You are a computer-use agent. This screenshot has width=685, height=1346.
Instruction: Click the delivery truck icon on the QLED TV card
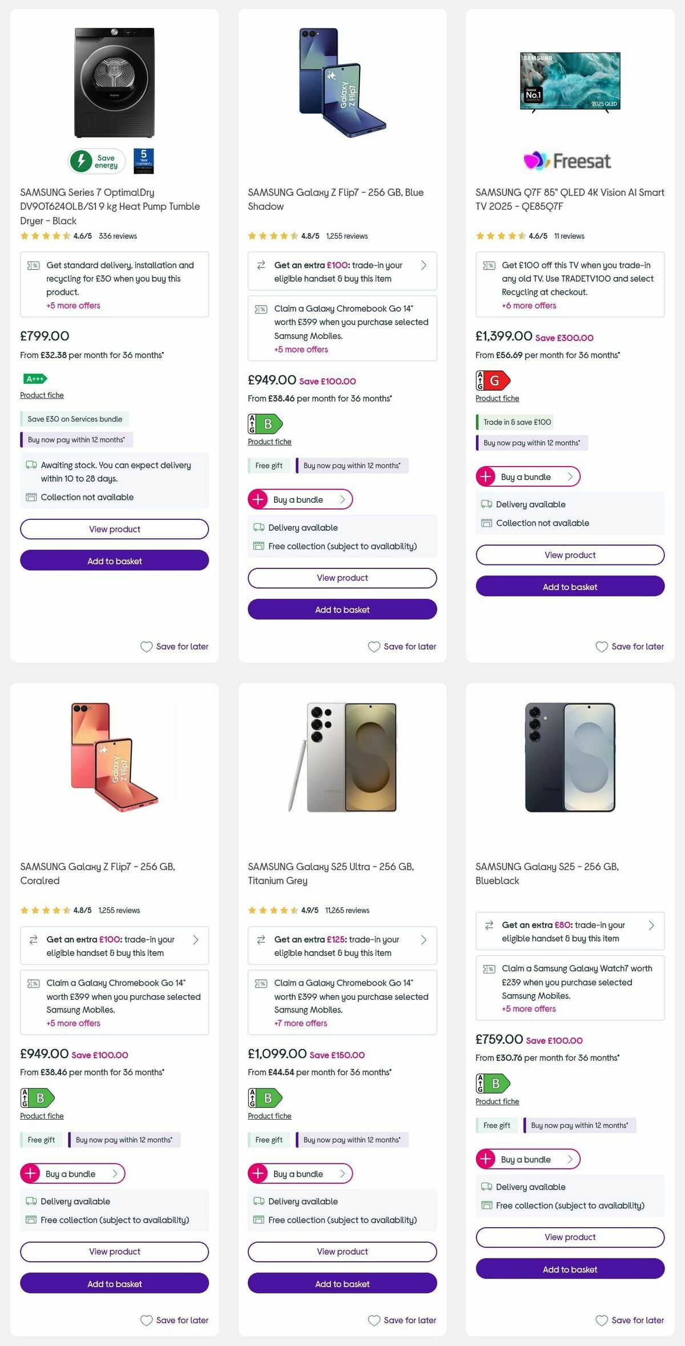(x=486, y=504)
